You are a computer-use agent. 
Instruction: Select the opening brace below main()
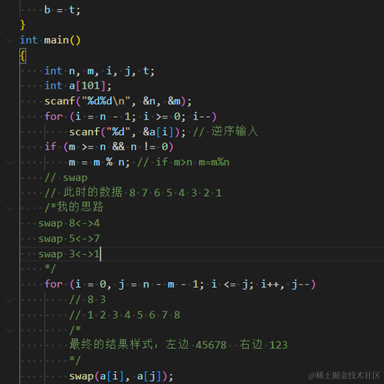(x=23, y=56)
